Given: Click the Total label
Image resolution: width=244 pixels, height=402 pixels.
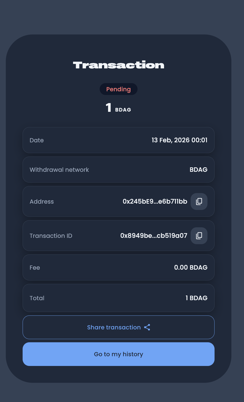Looking at the screenshot, I should (37, 298).
